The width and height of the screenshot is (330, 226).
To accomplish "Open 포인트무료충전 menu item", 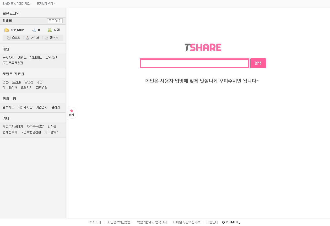I will [13, 63].
